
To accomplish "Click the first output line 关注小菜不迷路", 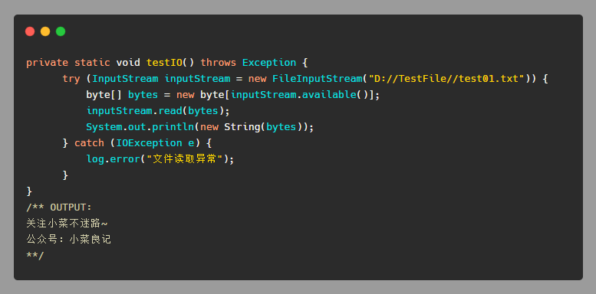I will pyautogui.click(x=67, y=224).
